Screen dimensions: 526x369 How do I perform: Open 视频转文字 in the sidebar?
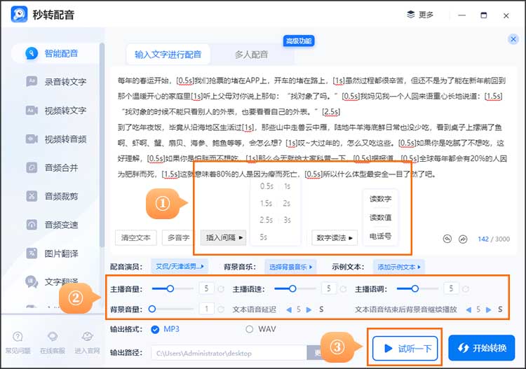point(55,111)
